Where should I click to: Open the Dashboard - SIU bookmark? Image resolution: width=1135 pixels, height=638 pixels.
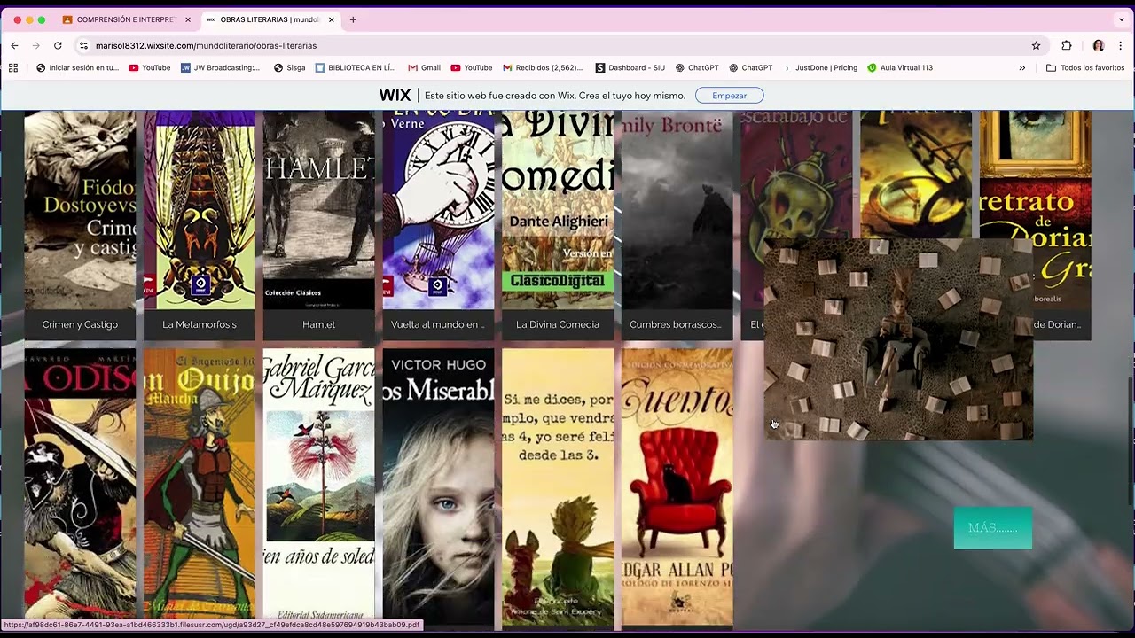[x=630, y=67]
